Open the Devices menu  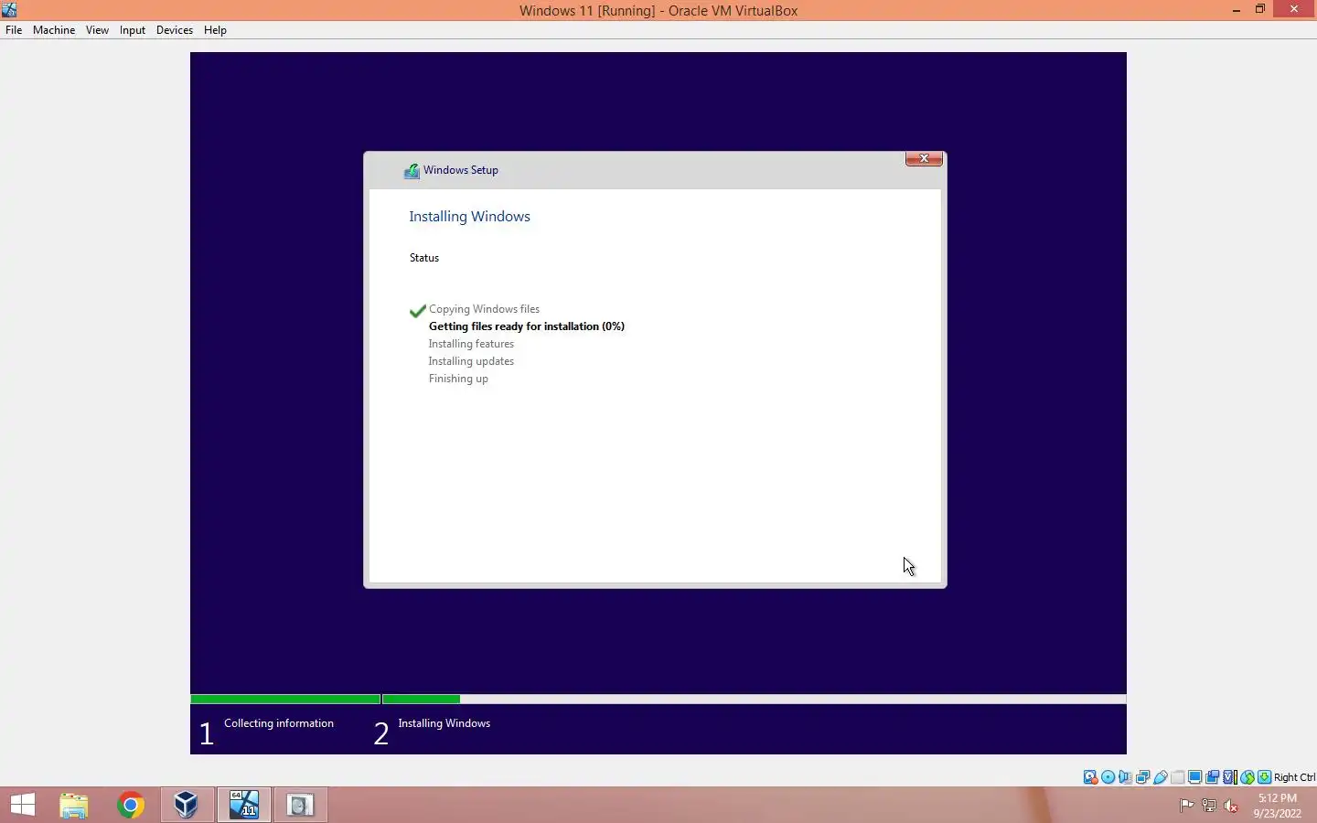(x=175, y=30)
